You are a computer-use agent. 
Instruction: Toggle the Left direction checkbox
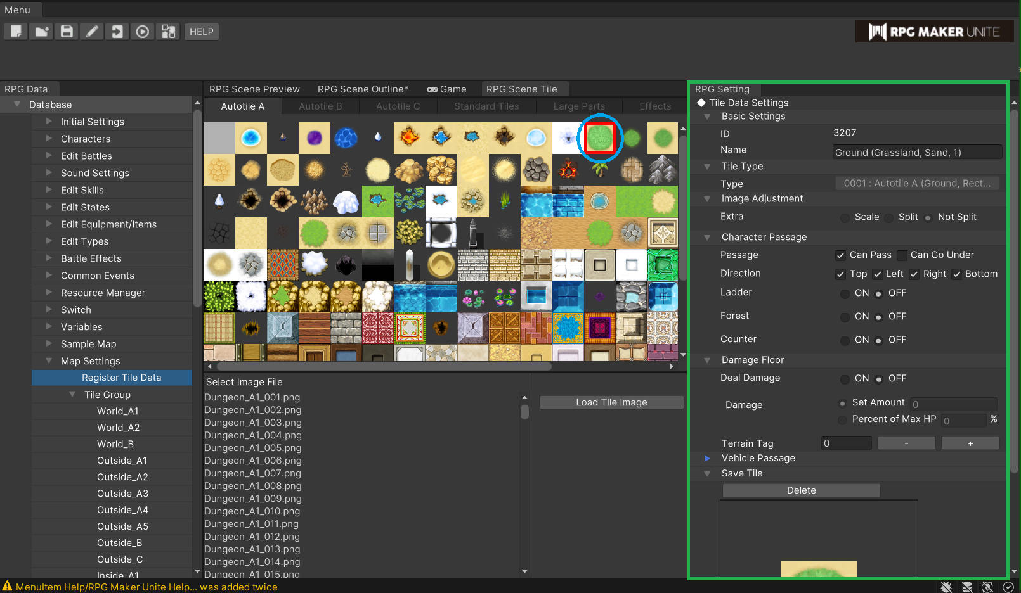(x=878, y=274)
